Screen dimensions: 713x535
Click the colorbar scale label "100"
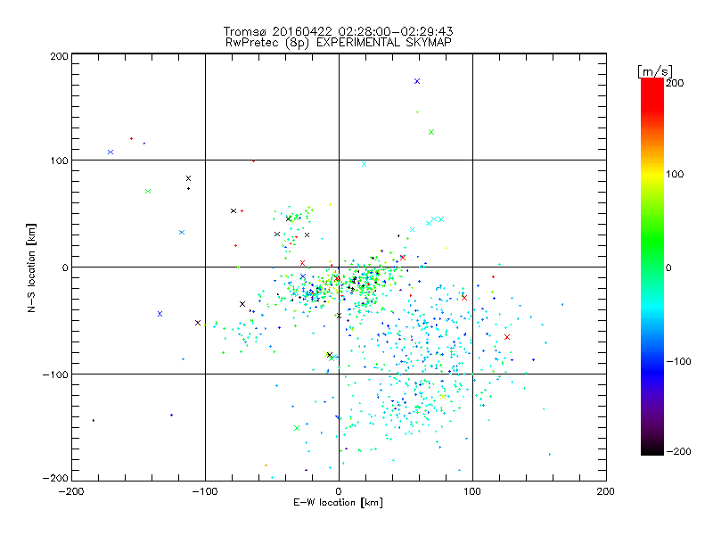pos(675,174)
